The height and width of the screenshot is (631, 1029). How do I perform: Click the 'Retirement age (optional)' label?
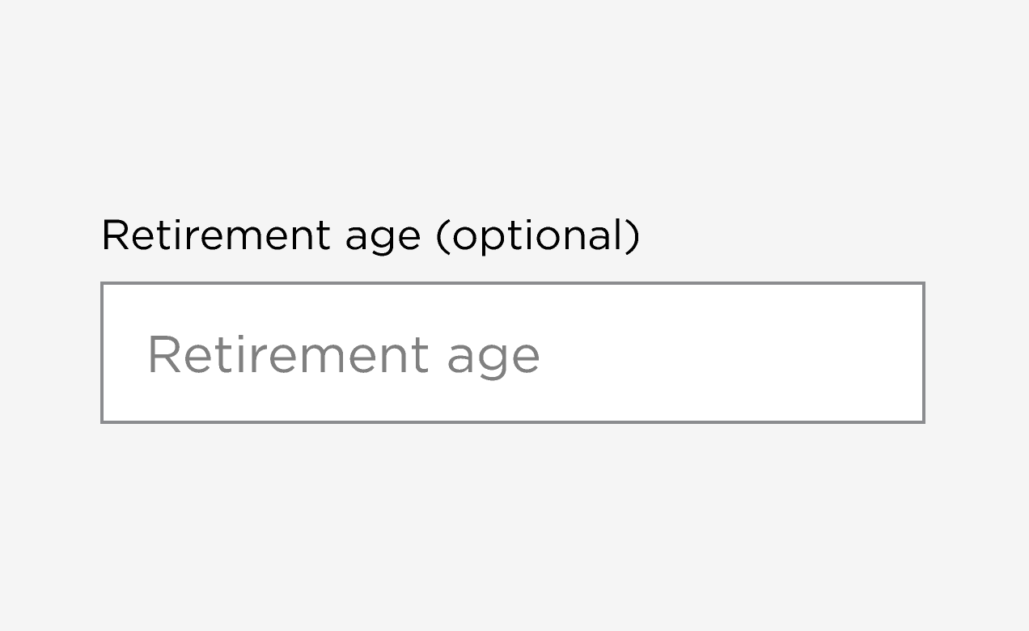(x=370, y=235)
